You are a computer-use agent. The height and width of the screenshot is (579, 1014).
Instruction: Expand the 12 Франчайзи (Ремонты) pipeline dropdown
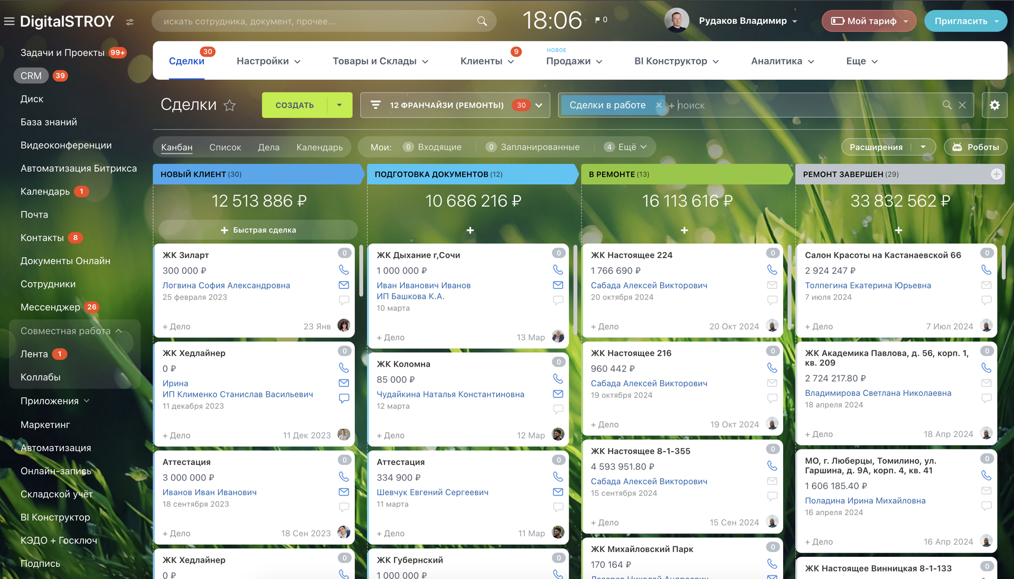(539, 105)
